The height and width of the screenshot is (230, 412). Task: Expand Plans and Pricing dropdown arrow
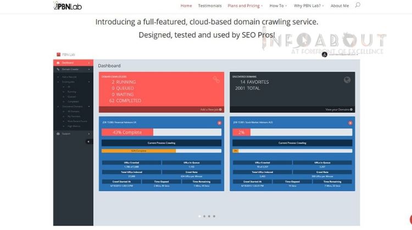coord(262,6)
